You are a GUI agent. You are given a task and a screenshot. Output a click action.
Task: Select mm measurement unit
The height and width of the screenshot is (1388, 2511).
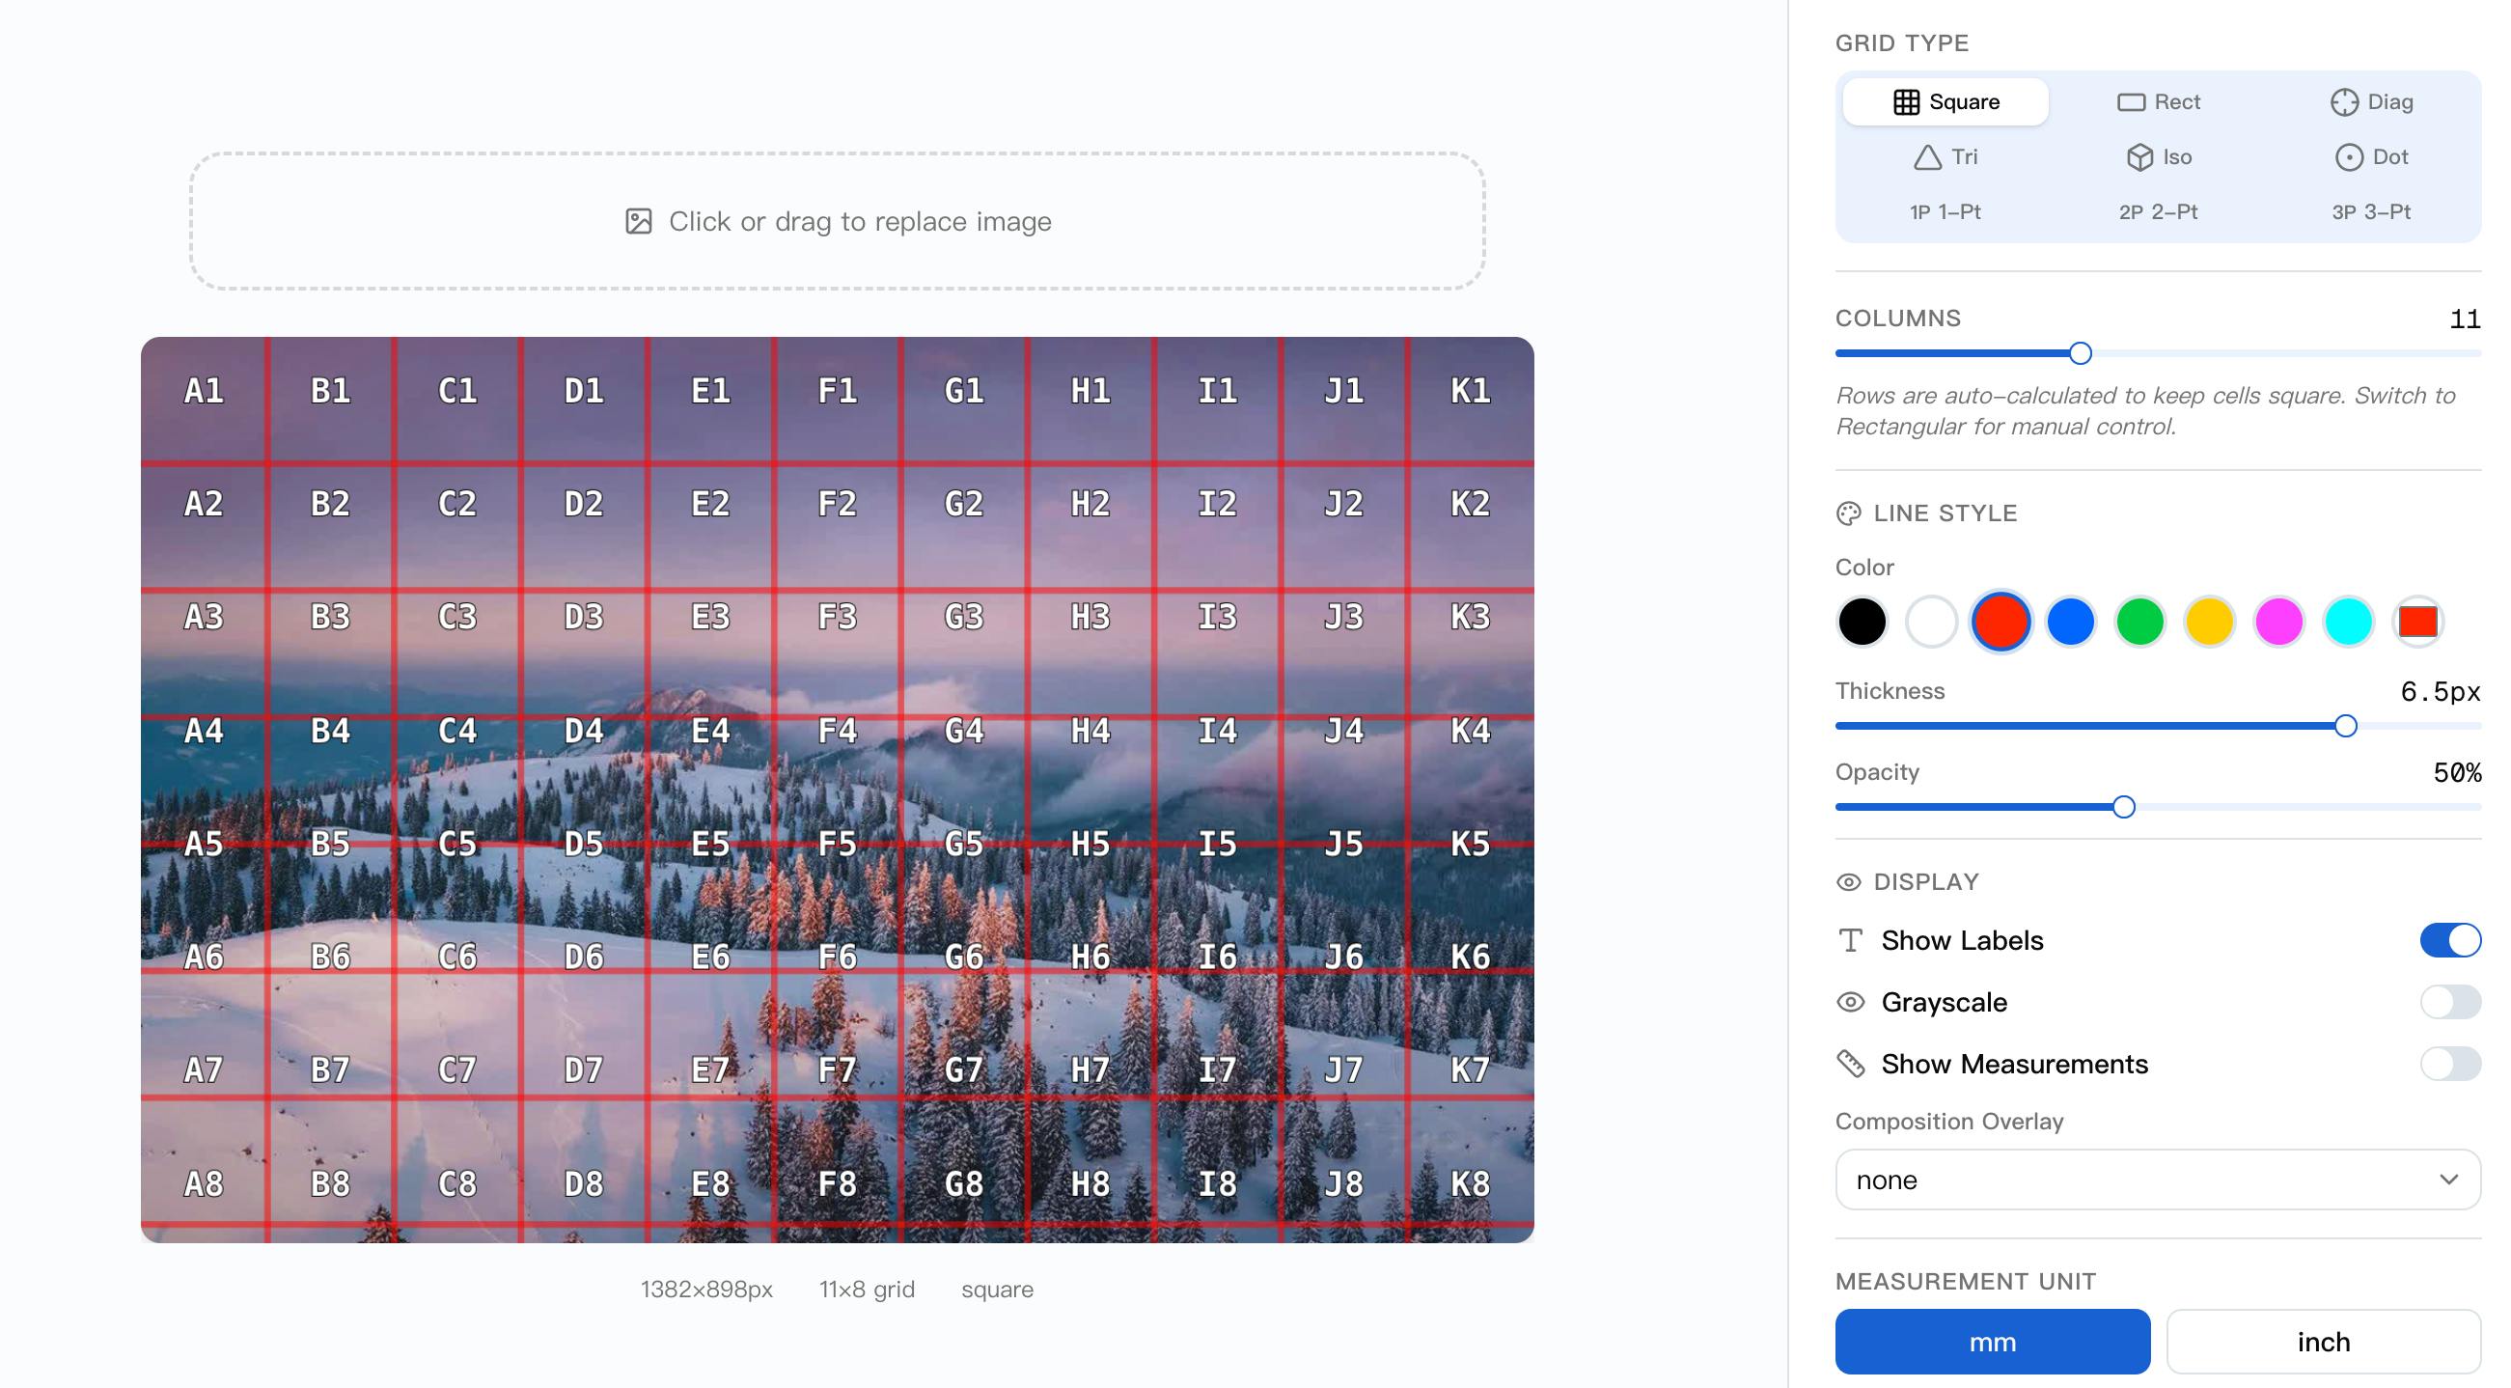coord(1992,1343)
